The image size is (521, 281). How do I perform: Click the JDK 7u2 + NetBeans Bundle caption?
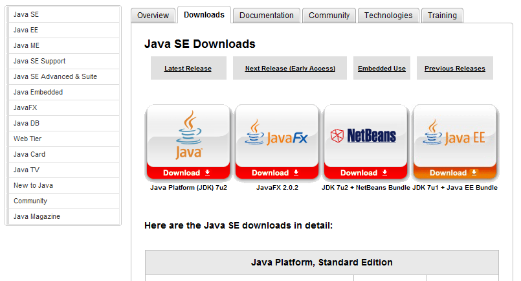(366, 188)
